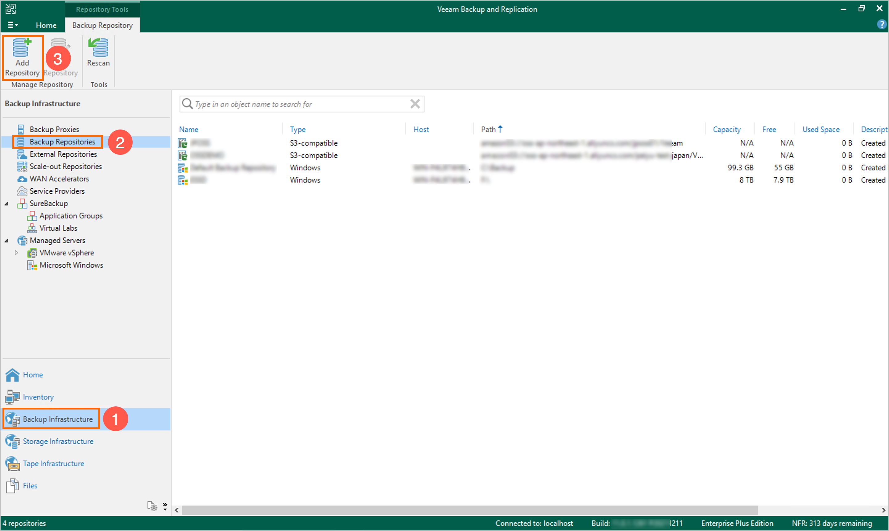Viewport: 889px width, 531px height.
Task: Select Virtual Labs node
Action: 58,228
